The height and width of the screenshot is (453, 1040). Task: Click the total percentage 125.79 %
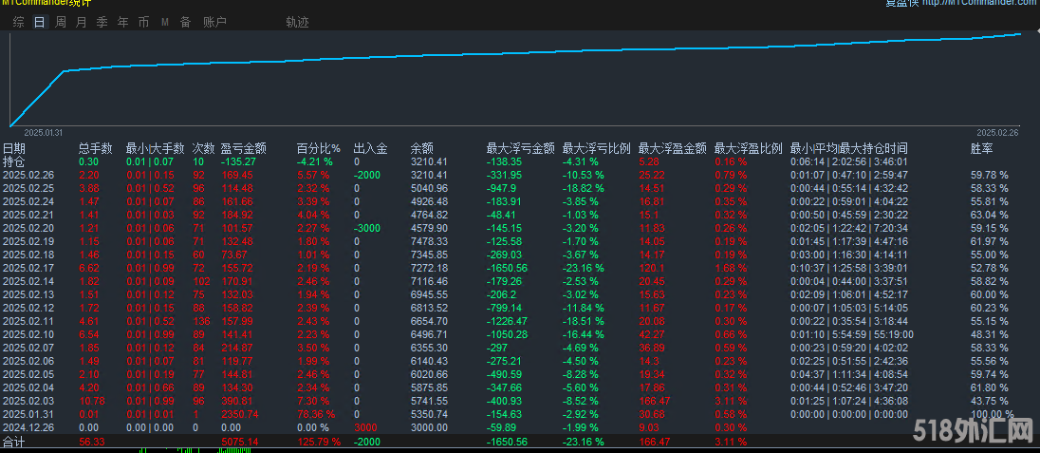click(319, 442)
